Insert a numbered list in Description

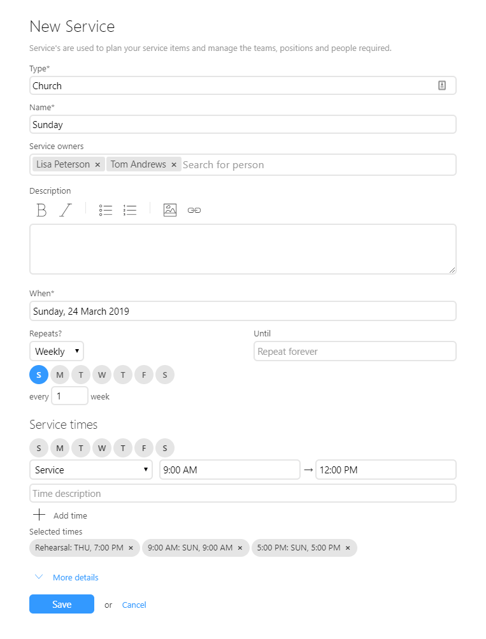click(x=130, y=210)
